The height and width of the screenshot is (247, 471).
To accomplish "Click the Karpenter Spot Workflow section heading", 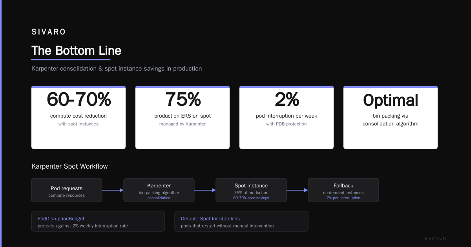I will pyautogui.click(x=69, y=166).
